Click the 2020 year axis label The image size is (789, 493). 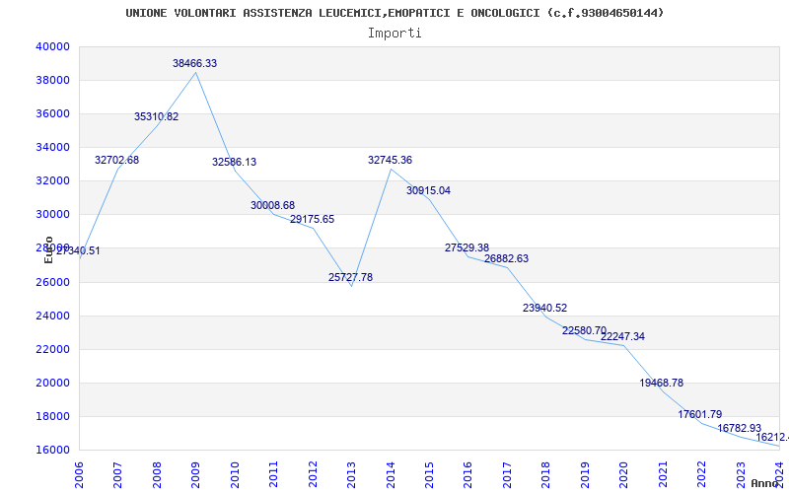click(x=624, y=474)
